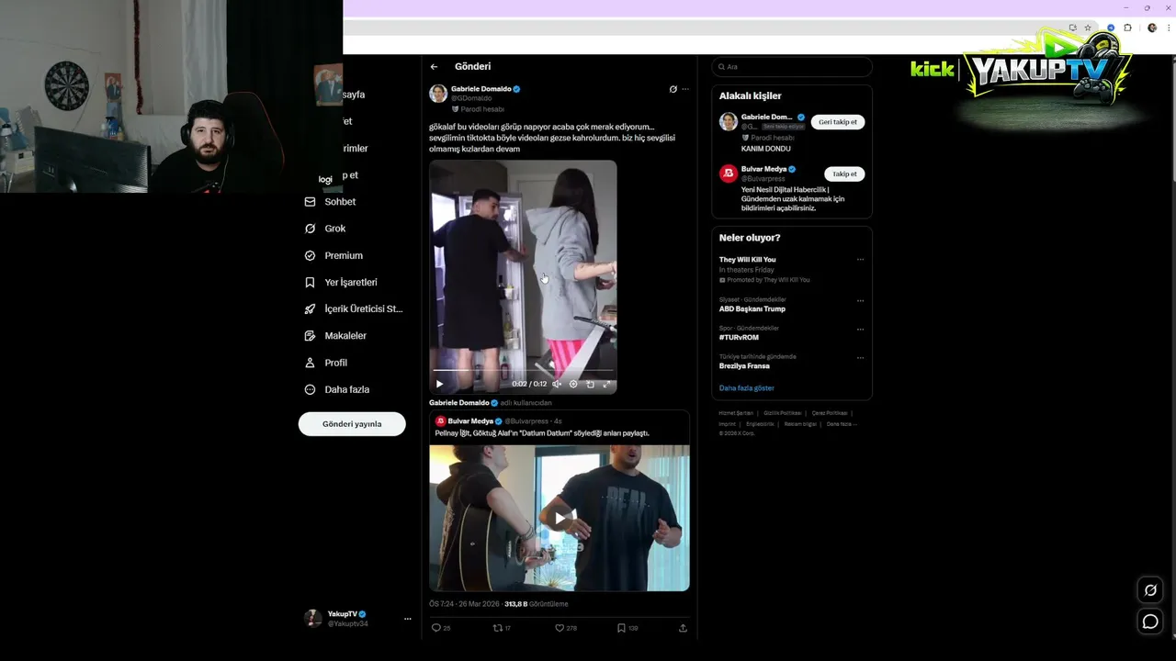
Task: Open They Will Kill You trend
Action: [747, 260]
